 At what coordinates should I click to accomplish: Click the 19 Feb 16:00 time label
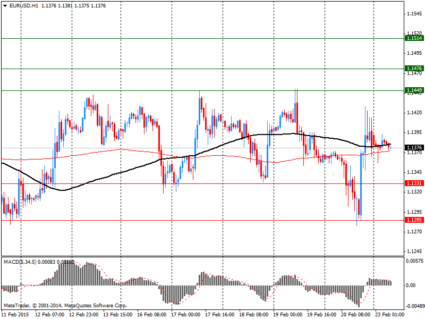point(322,315)
